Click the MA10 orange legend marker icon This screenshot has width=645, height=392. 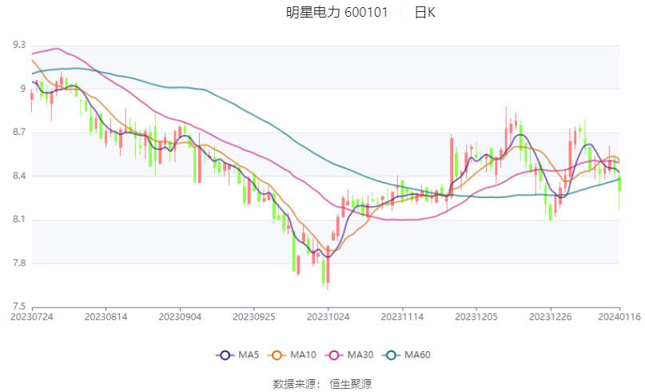click(x=279, y=354)
